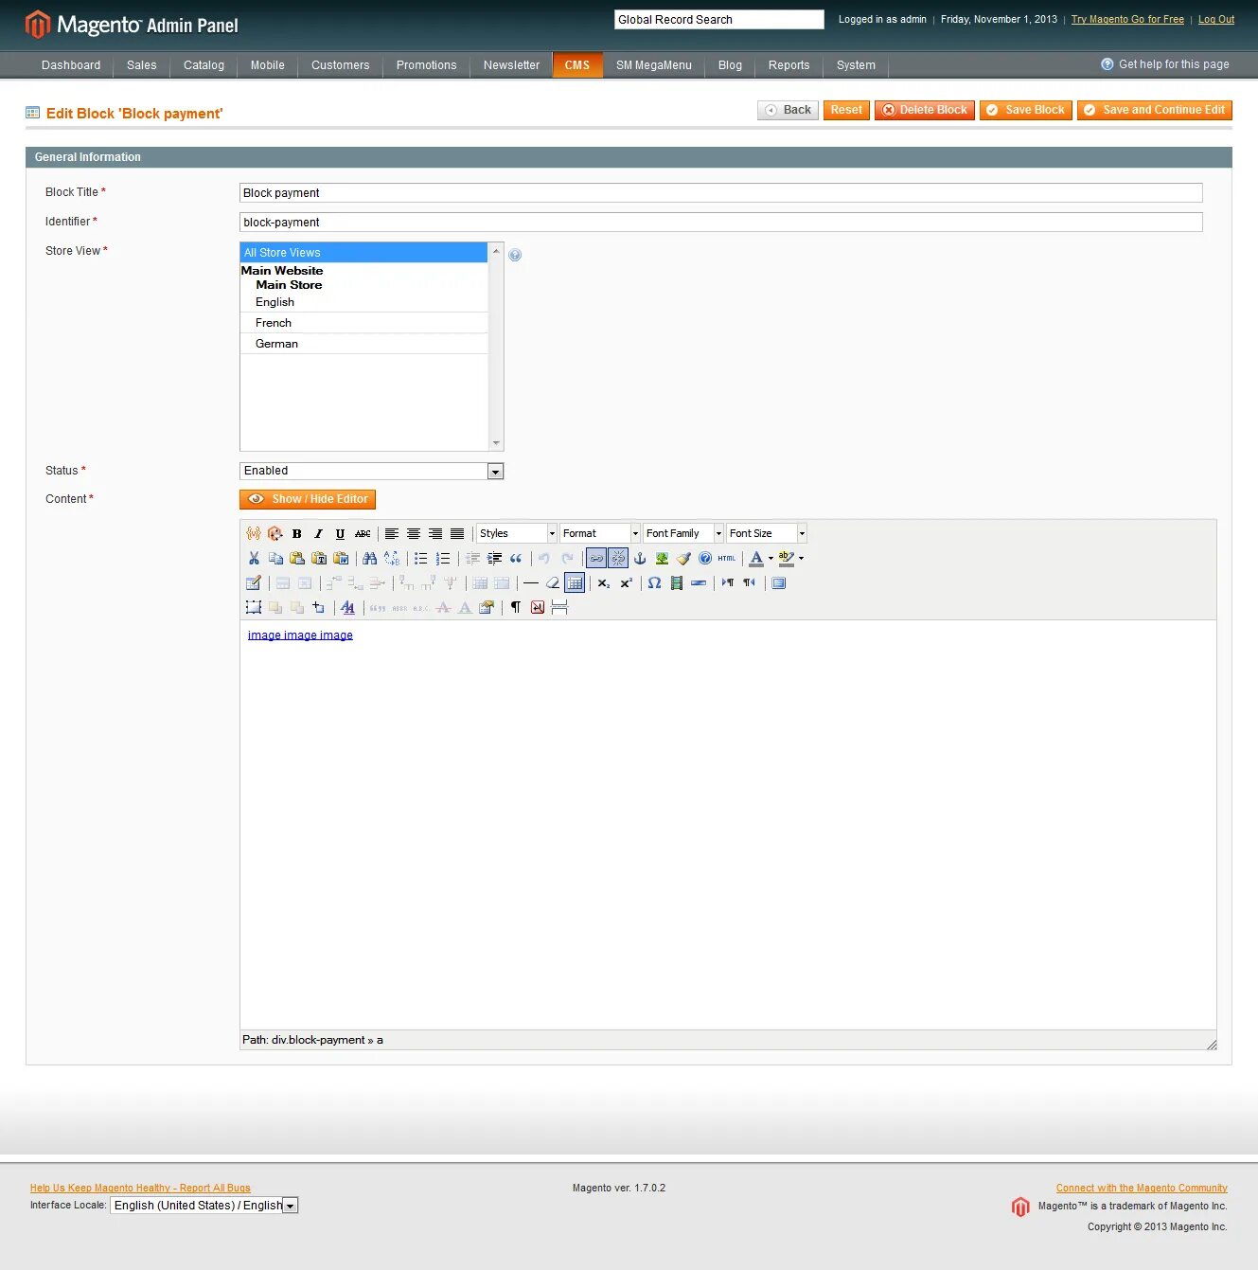Viewport: 1258px width, 1270px height.
Task: Open the Format dropdown
Action: (x=600, y=534)
